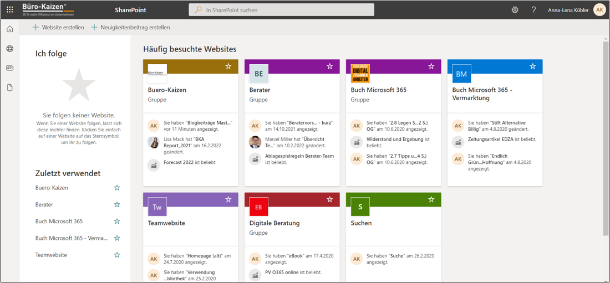This screenshot has width=610, height=283.
Task: Open Anna-Lena Kübler account avatar
Action: pyautogui.click(x=599, y=10)
